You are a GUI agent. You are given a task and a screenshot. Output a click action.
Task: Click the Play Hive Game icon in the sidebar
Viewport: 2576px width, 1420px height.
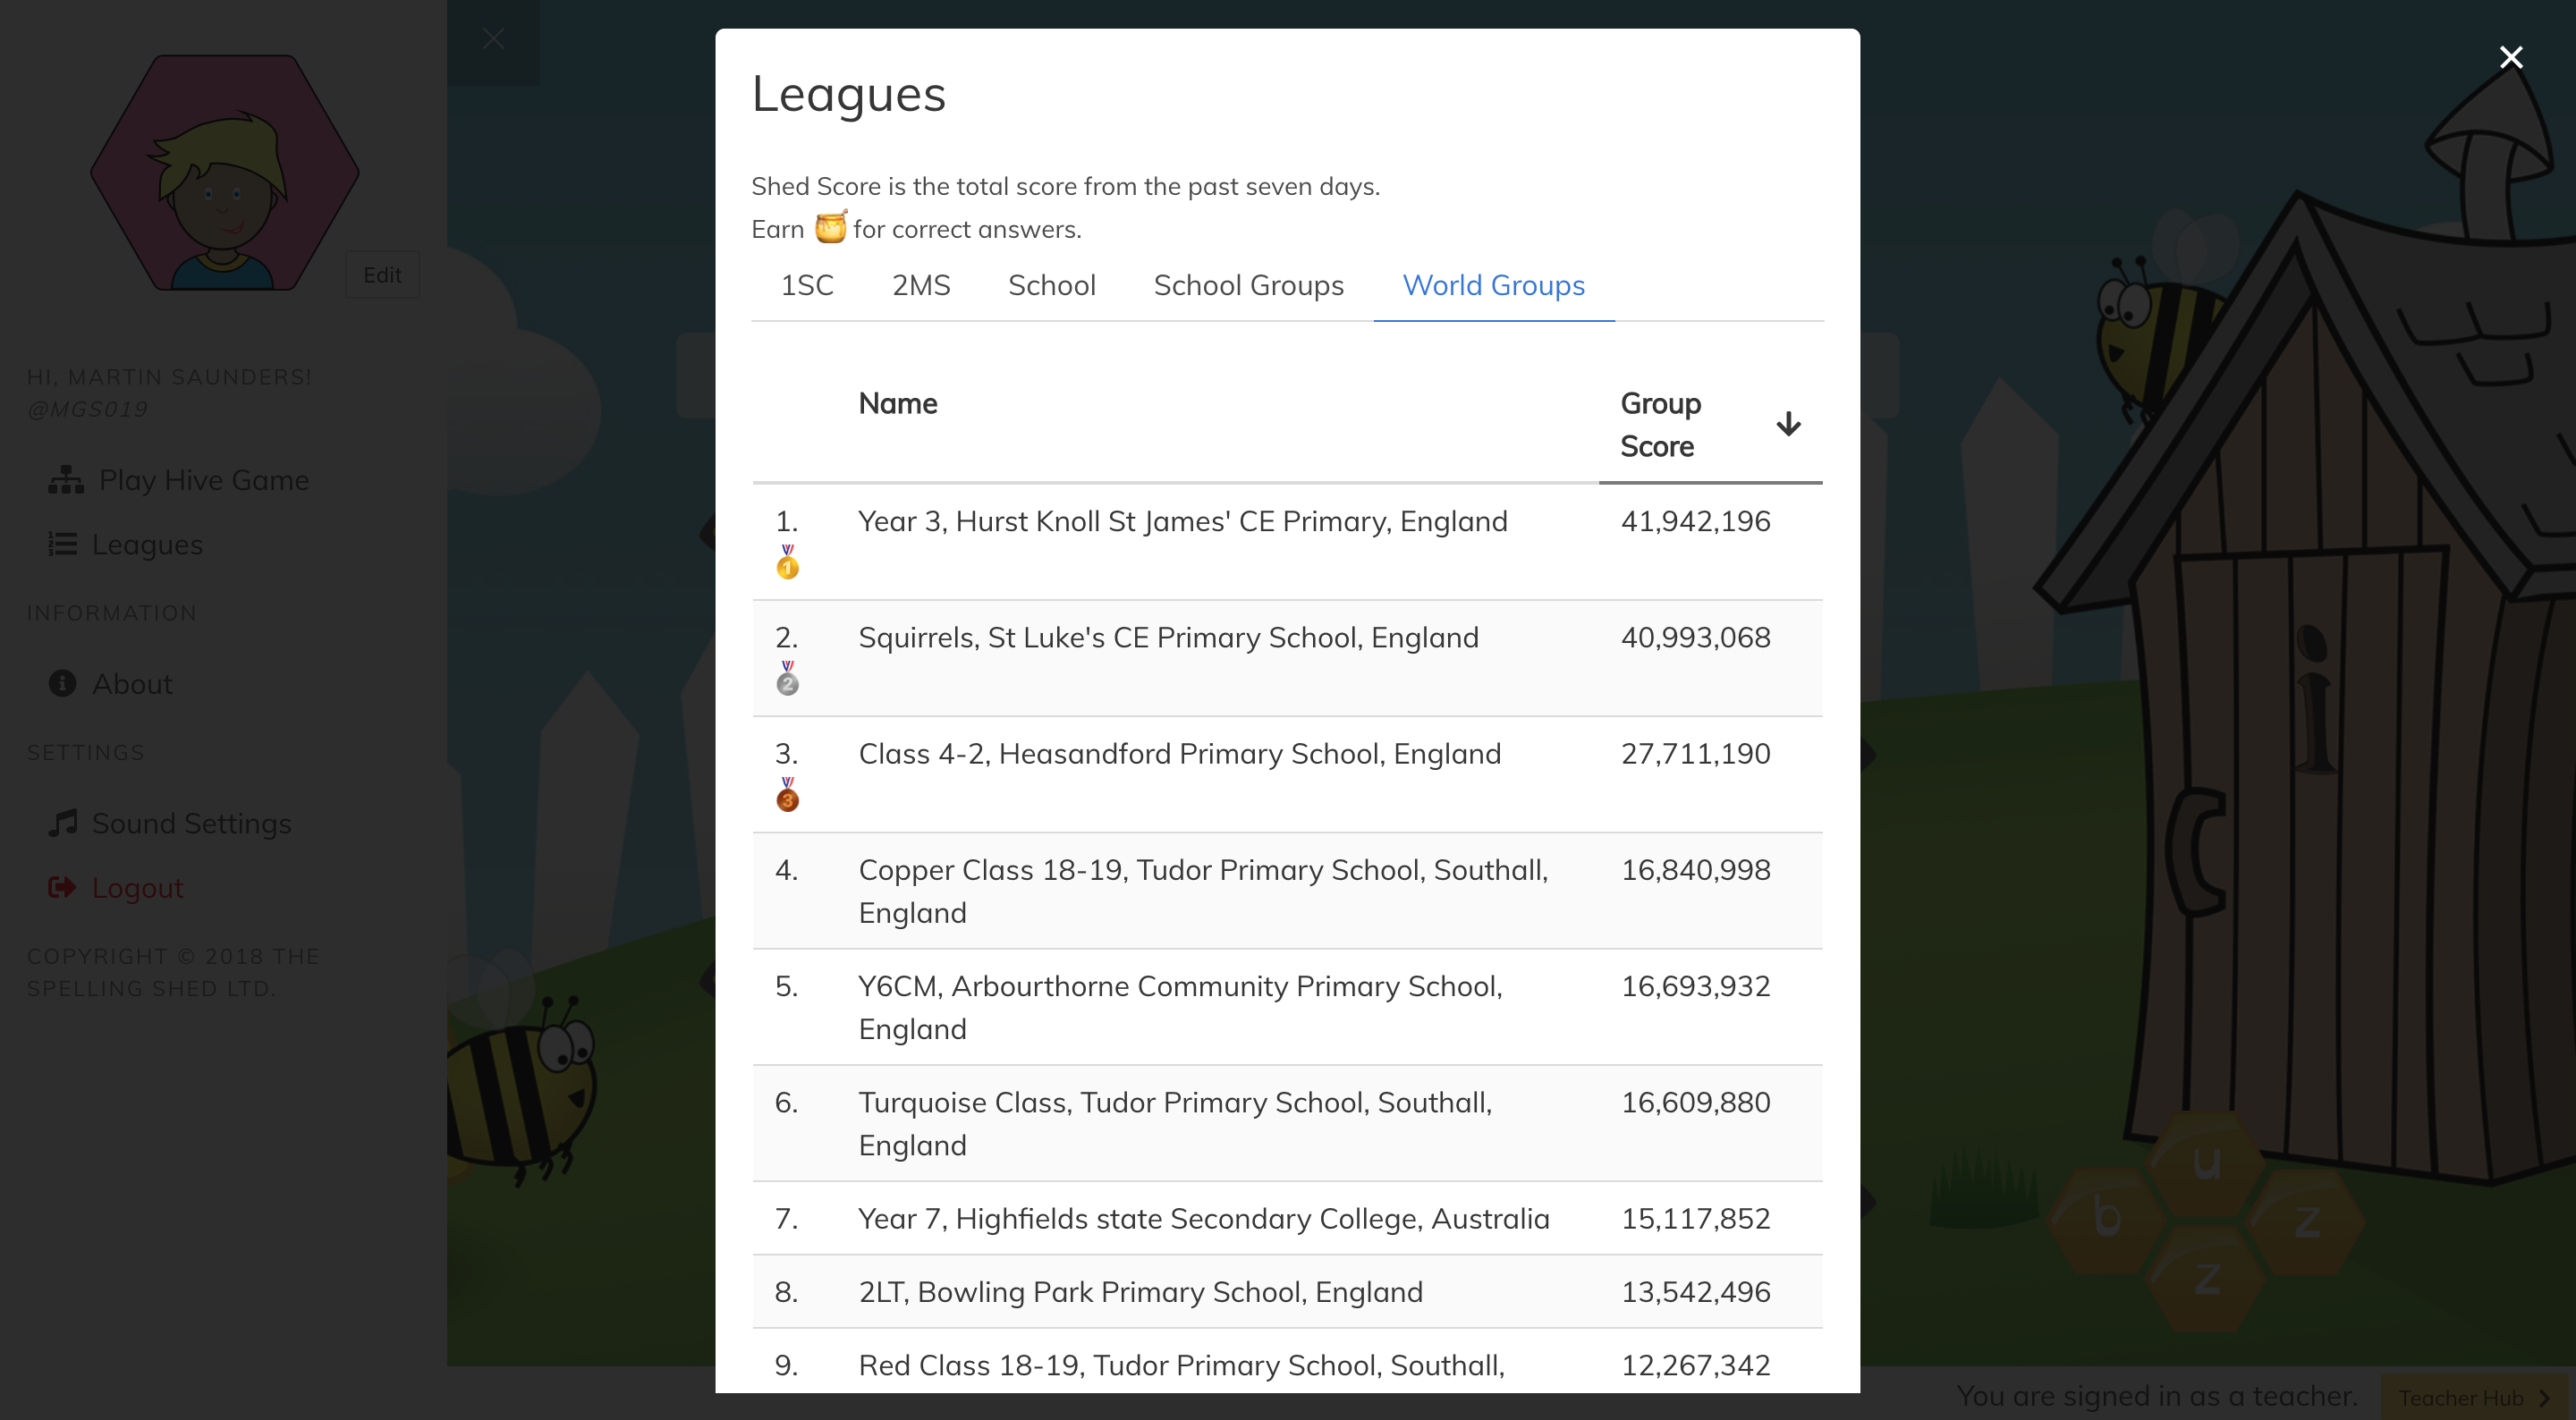coord(66,480)
